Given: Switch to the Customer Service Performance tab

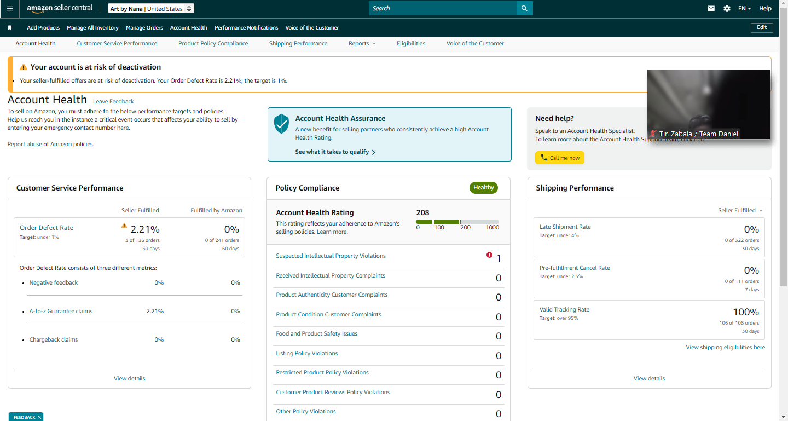Looking at the screenshot, I should click(117, 43).
